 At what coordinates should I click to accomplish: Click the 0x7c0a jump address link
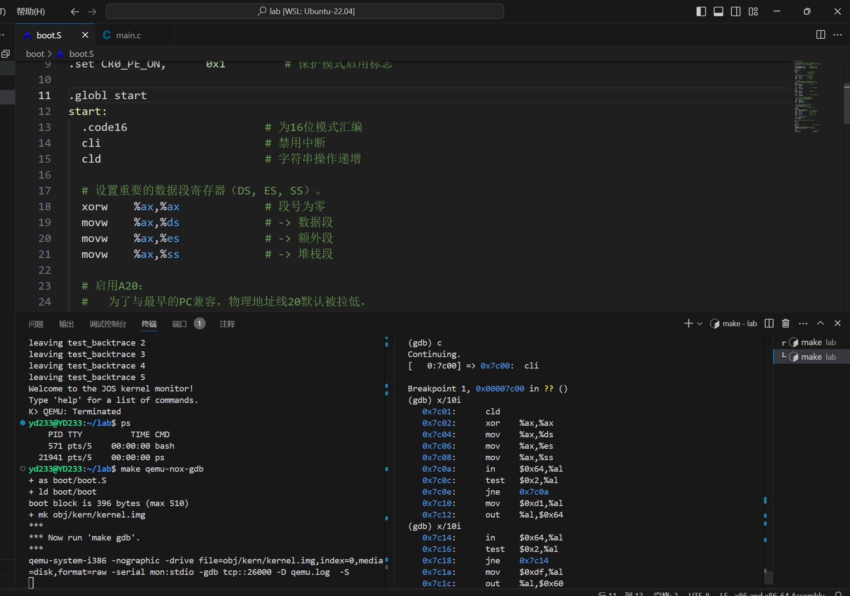point(534,492)
